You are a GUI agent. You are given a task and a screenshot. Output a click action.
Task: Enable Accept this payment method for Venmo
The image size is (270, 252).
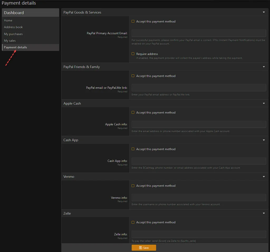click(133, 186)
